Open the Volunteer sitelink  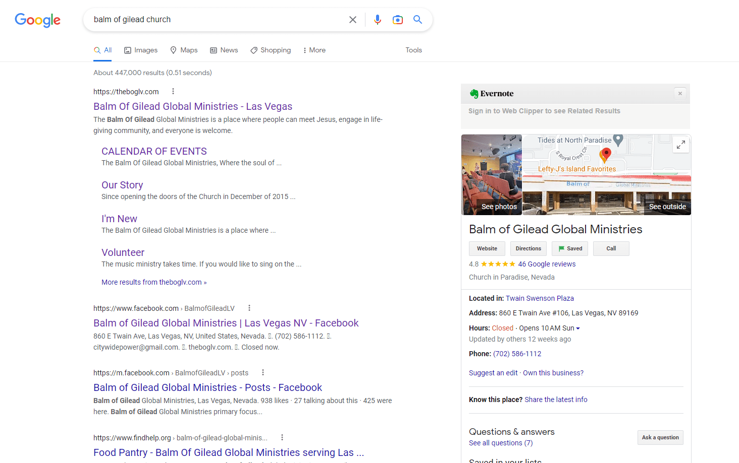123,252
